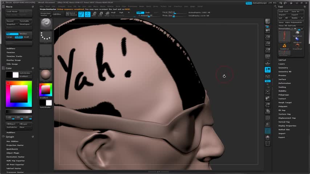Toggle the Solo mode icon
This screenshot has width=310, height=174.
coord(268,137)
